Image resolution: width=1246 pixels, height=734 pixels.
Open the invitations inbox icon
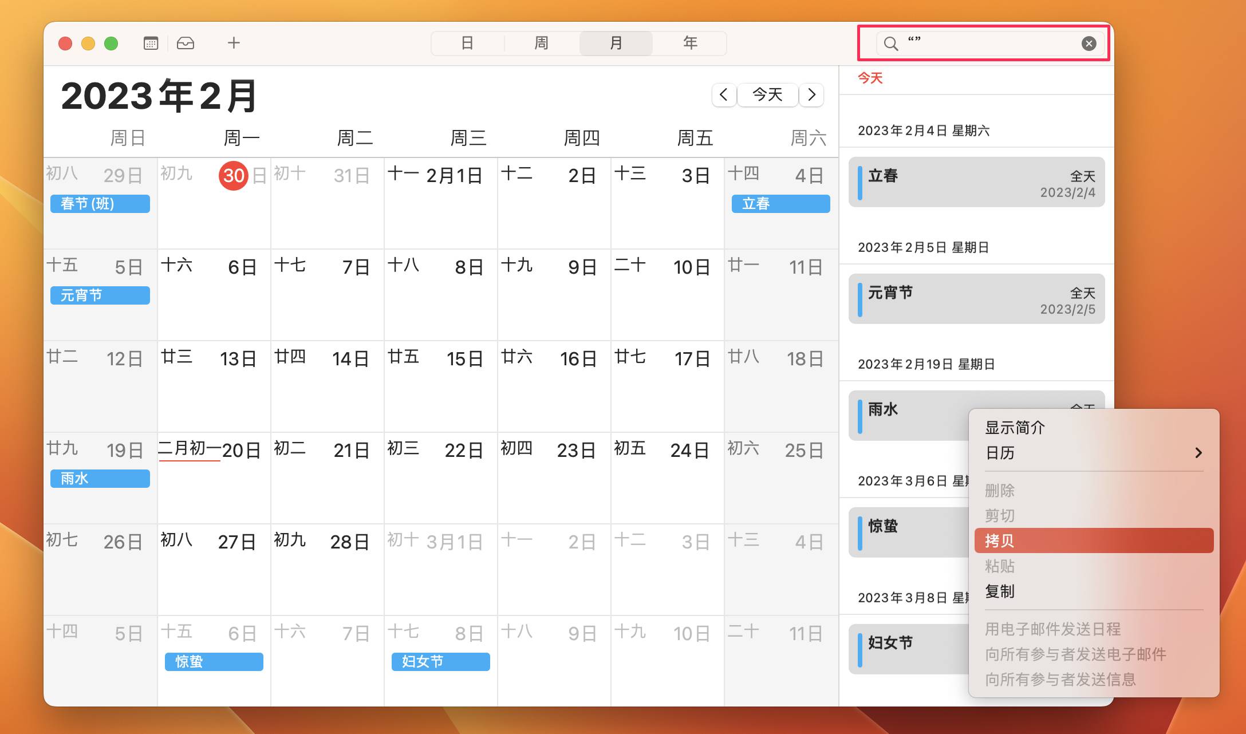(186, 43)
